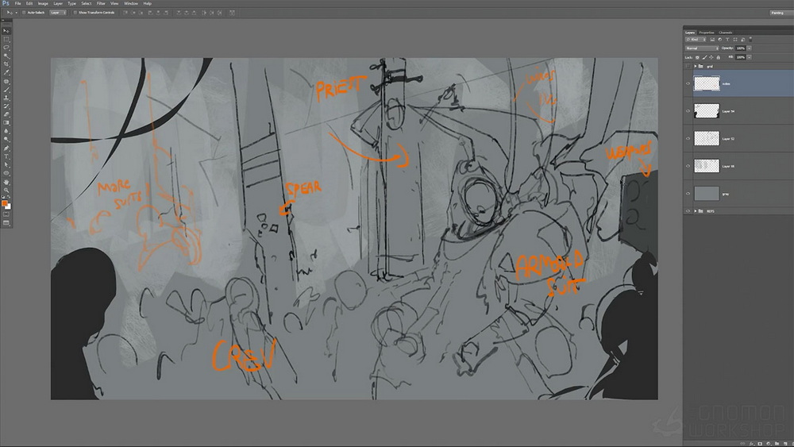794x447 pixels.
Task: Filter layers by smart object icon
Action: click(x=743, y=40)
